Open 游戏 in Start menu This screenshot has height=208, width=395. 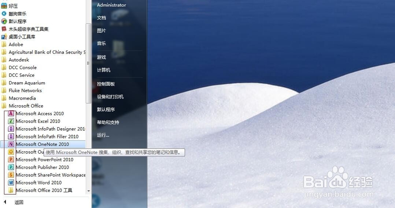pos(102,57)
